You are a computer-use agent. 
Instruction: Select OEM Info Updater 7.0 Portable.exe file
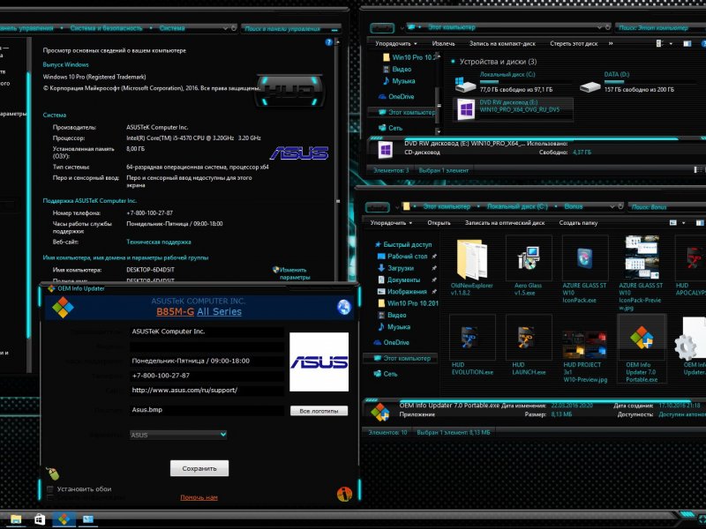click(642, 349)
